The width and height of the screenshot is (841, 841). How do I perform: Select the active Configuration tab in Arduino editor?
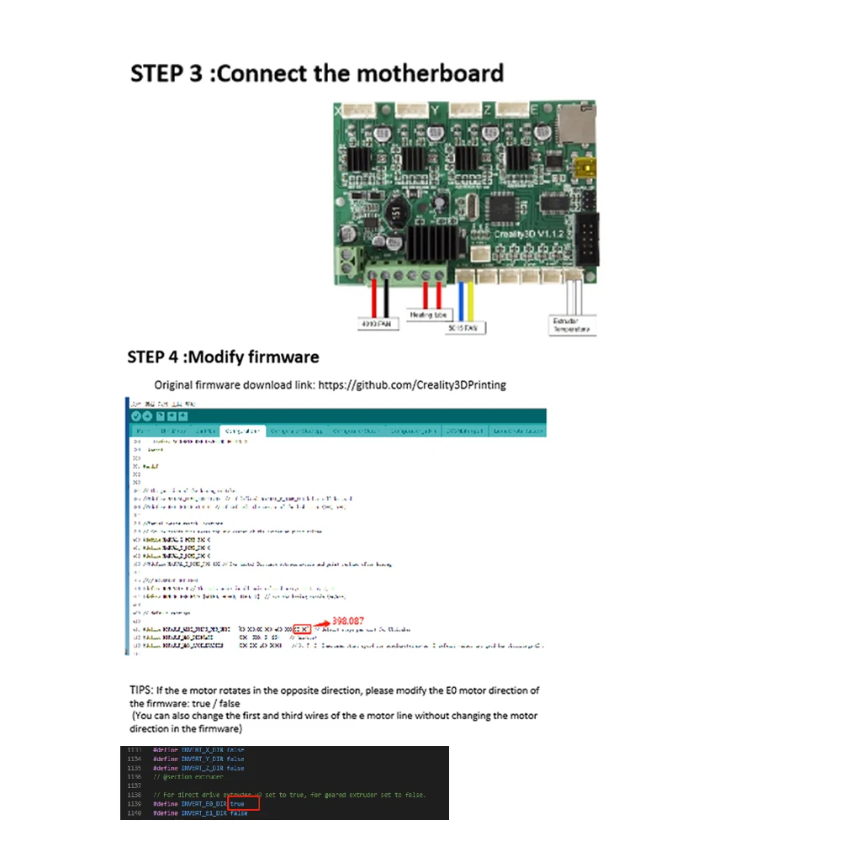[242, 431]
